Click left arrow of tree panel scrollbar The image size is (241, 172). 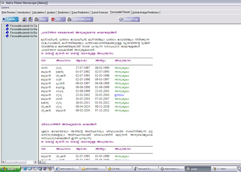click(x=3, y=162)
